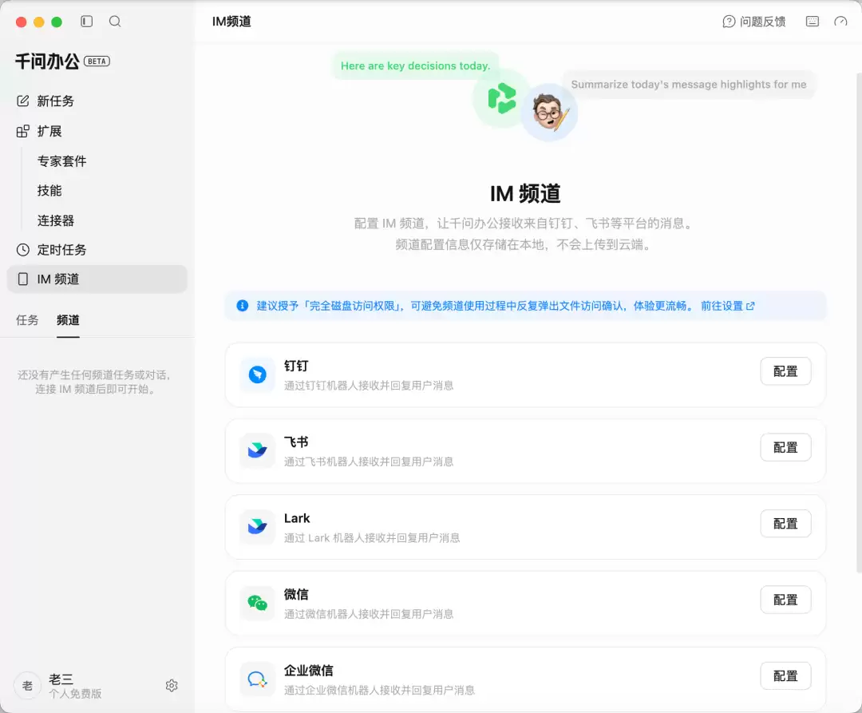Image resolution: width=862 pixels, height=713 pixels.
Task: Open settings via the gear icon
Action: [x=172, y=686]
